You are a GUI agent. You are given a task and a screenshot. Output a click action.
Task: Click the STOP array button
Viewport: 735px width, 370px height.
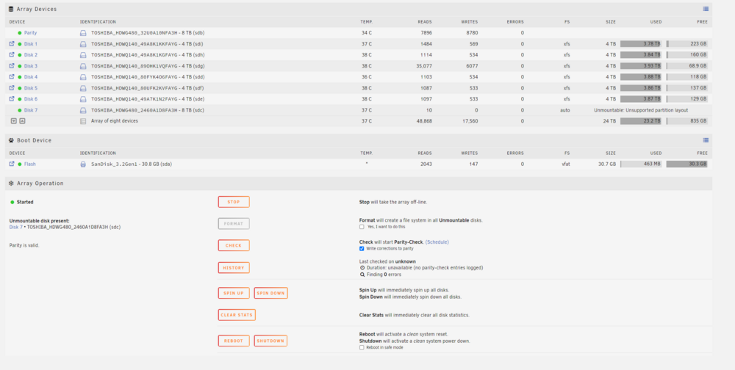click(x=234, y=202)
